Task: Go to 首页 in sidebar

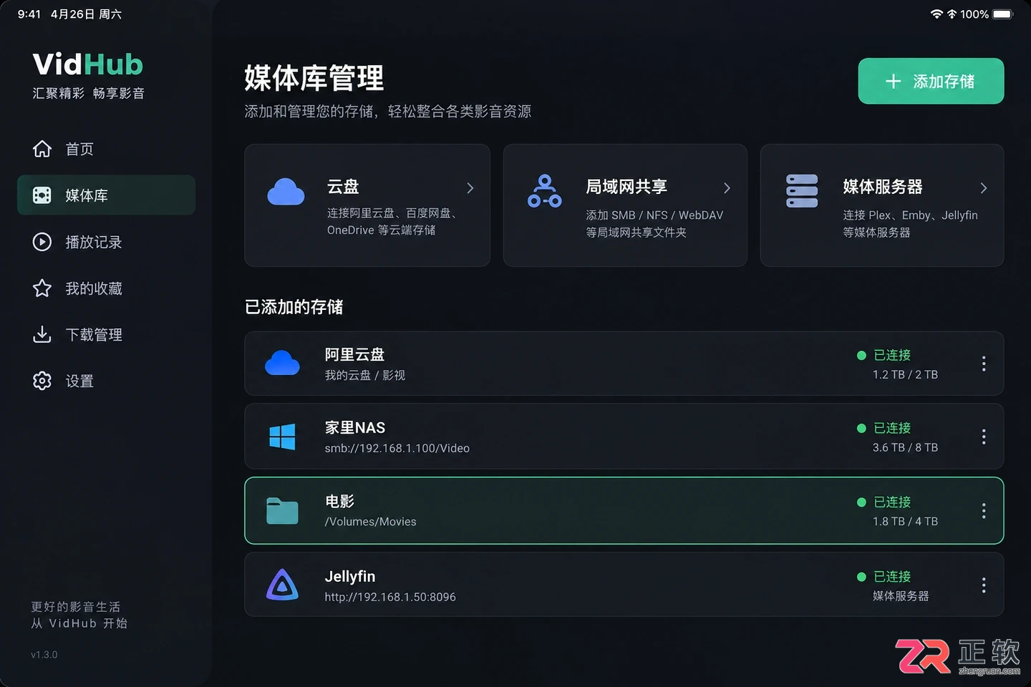Action: pos(106,149)
